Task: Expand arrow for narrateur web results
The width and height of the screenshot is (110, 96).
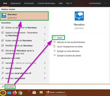Action: pyautogui.click(x=45, y=63)
